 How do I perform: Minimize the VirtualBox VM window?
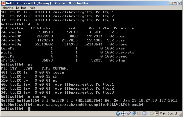tap(170, 3)
